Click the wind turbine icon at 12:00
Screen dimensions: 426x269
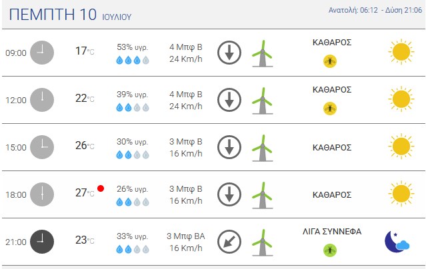[x=263, y=101]
